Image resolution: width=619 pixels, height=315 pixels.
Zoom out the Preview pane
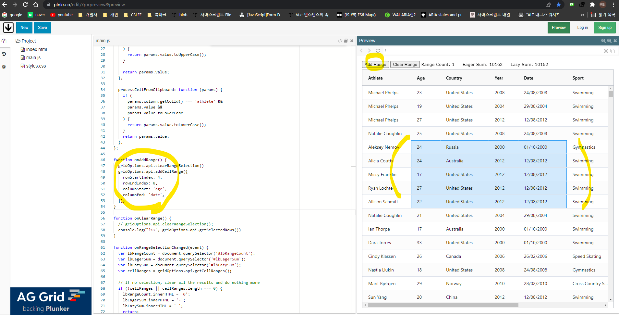pyautogui.click(x=603, y=41)
